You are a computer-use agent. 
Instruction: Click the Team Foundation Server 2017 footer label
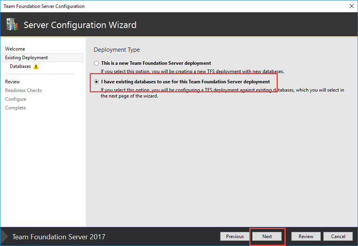[58, 237]
